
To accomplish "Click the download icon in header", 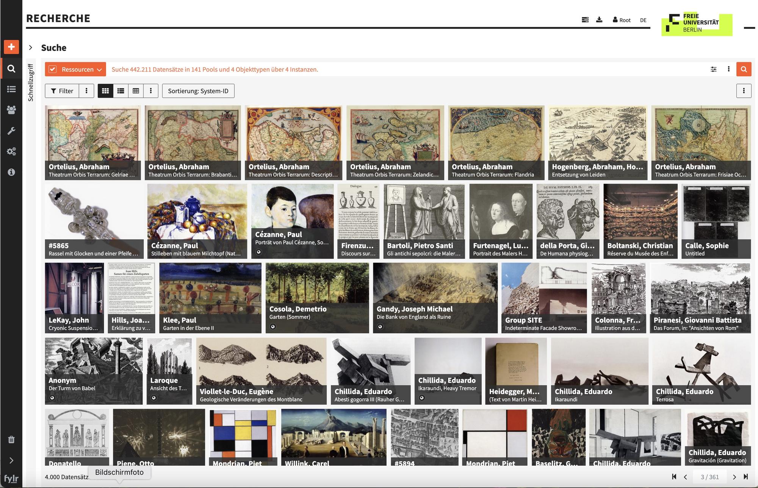I will pos(599,20).
